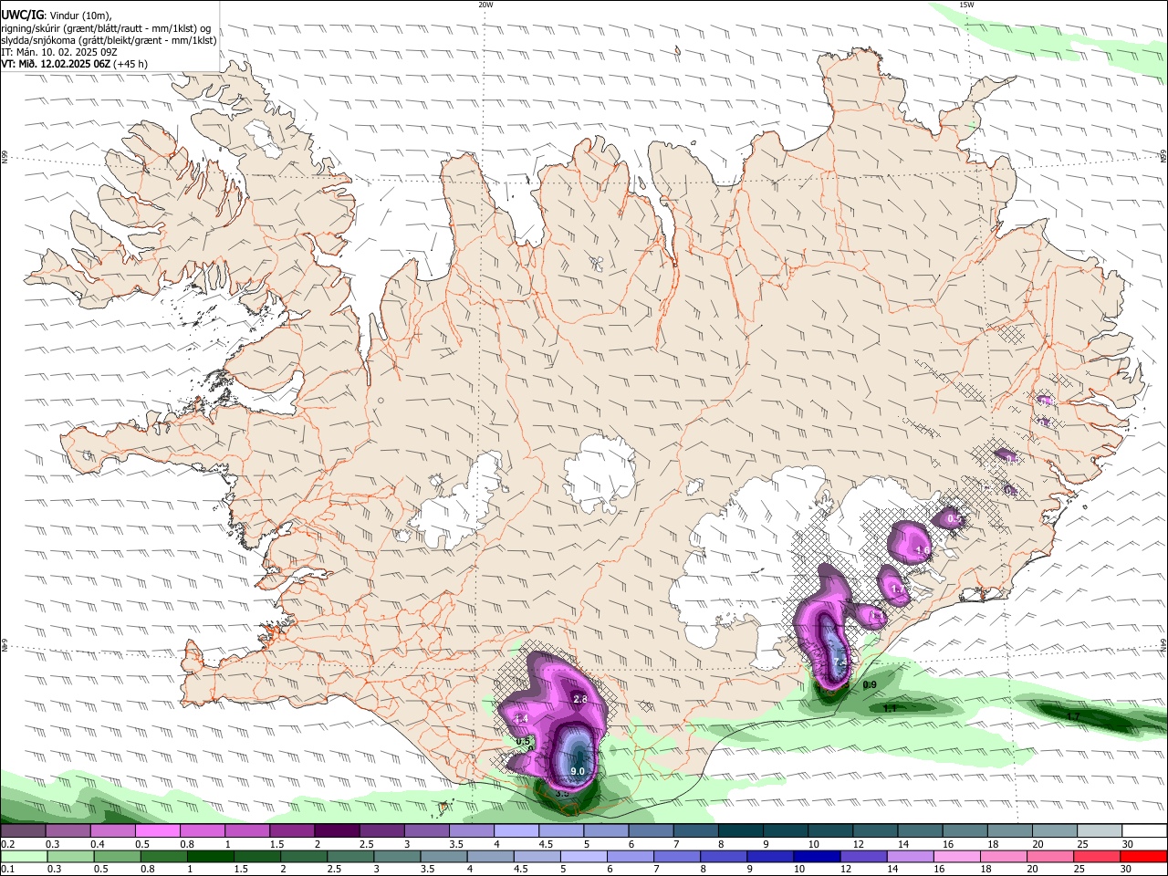1168x876 pixels.
Task: Click the "3.5" label in upper legend scale
Action: click(x=456, y=844)
